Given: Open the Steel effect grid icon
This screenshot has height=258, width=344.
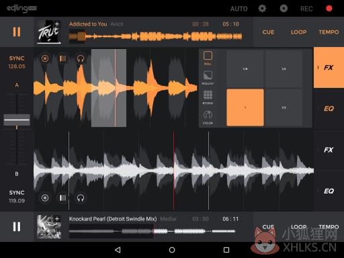Looking at the screenshot, I should [x=208, y=95].
